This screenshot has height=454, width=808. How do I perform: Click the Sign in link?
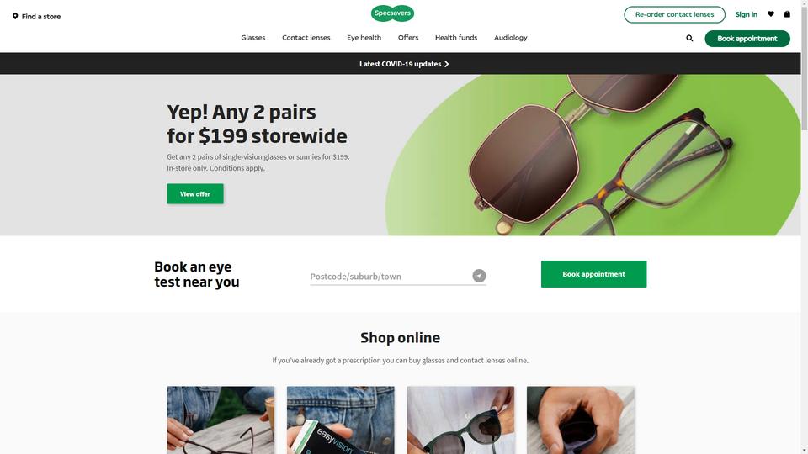[x=747, y=14]
